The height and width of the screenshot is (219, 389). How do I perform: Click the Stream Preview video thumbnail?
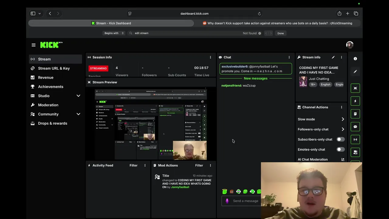coord(151,123)
